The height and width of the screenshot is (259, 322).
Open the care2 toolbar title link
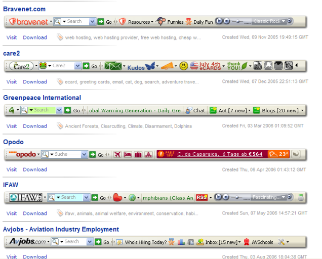[x=12, y=53]
